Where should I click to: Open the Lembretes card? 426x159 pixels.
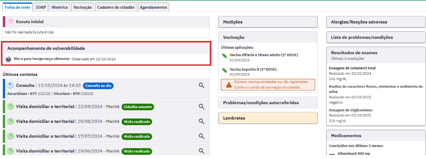[x=268, y=118]
